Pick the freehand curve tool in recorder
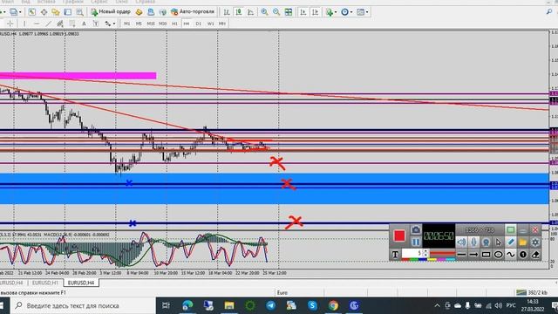The height and width of the screenshot is (314, 558). (x=511, y=255)
